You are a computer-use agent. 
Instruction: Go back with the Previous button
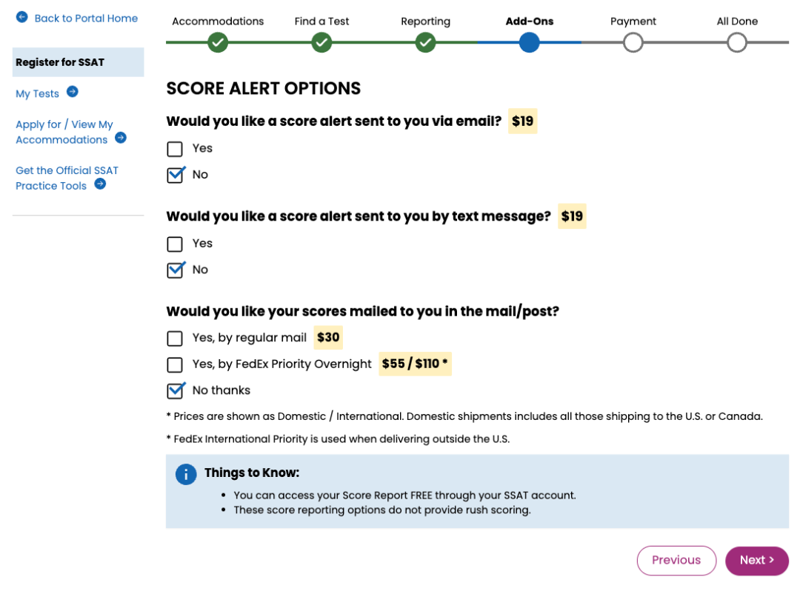click(x=676, y=561)
